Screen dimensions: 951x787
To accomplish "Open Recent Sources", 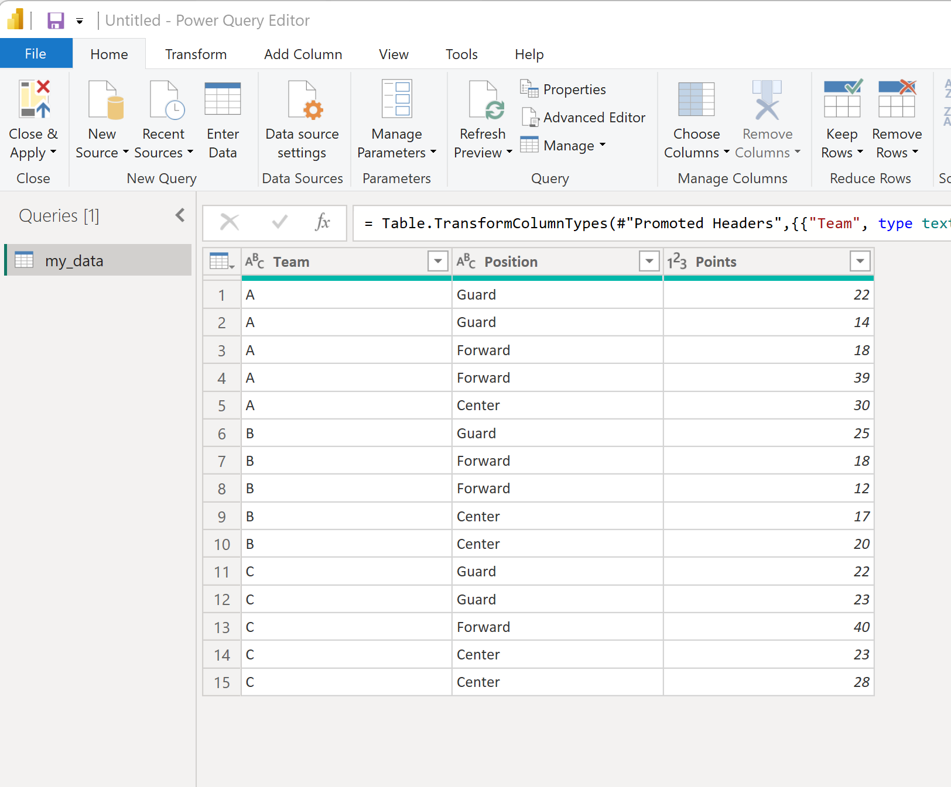I will [x=164, y=105].
